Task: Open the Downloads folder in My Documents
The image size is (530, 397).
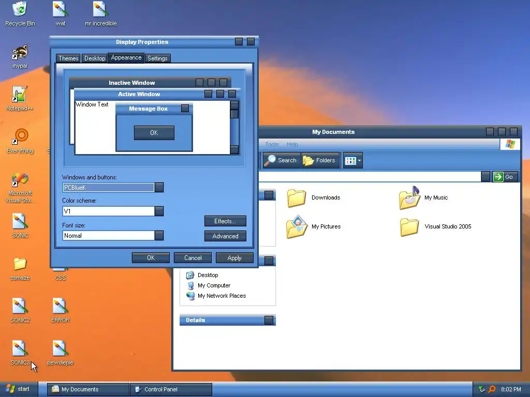Action: 313,198
